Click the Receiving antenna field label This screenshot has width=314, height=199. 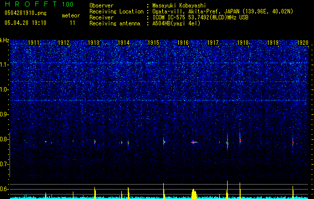pos(115,23)
